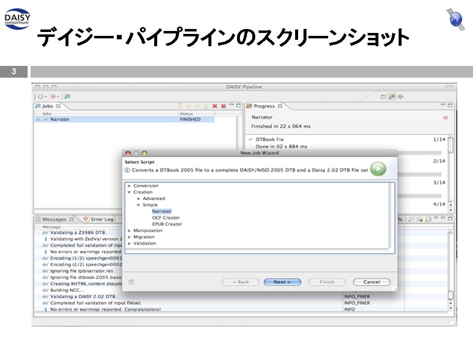Click the open perspective icon top right
Image resolution: width=473 pixels, height=354 pixels.
point(383,97)
